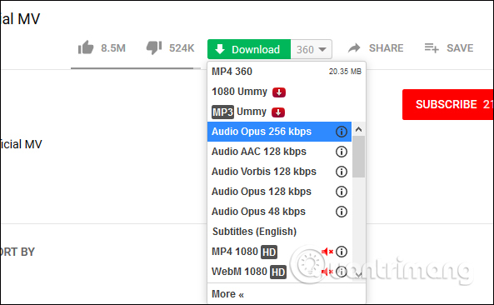The height and width of the screenshot is (305, 494).
Task: Click the format list scrollbar thumb
Action: tap(358, 157)
